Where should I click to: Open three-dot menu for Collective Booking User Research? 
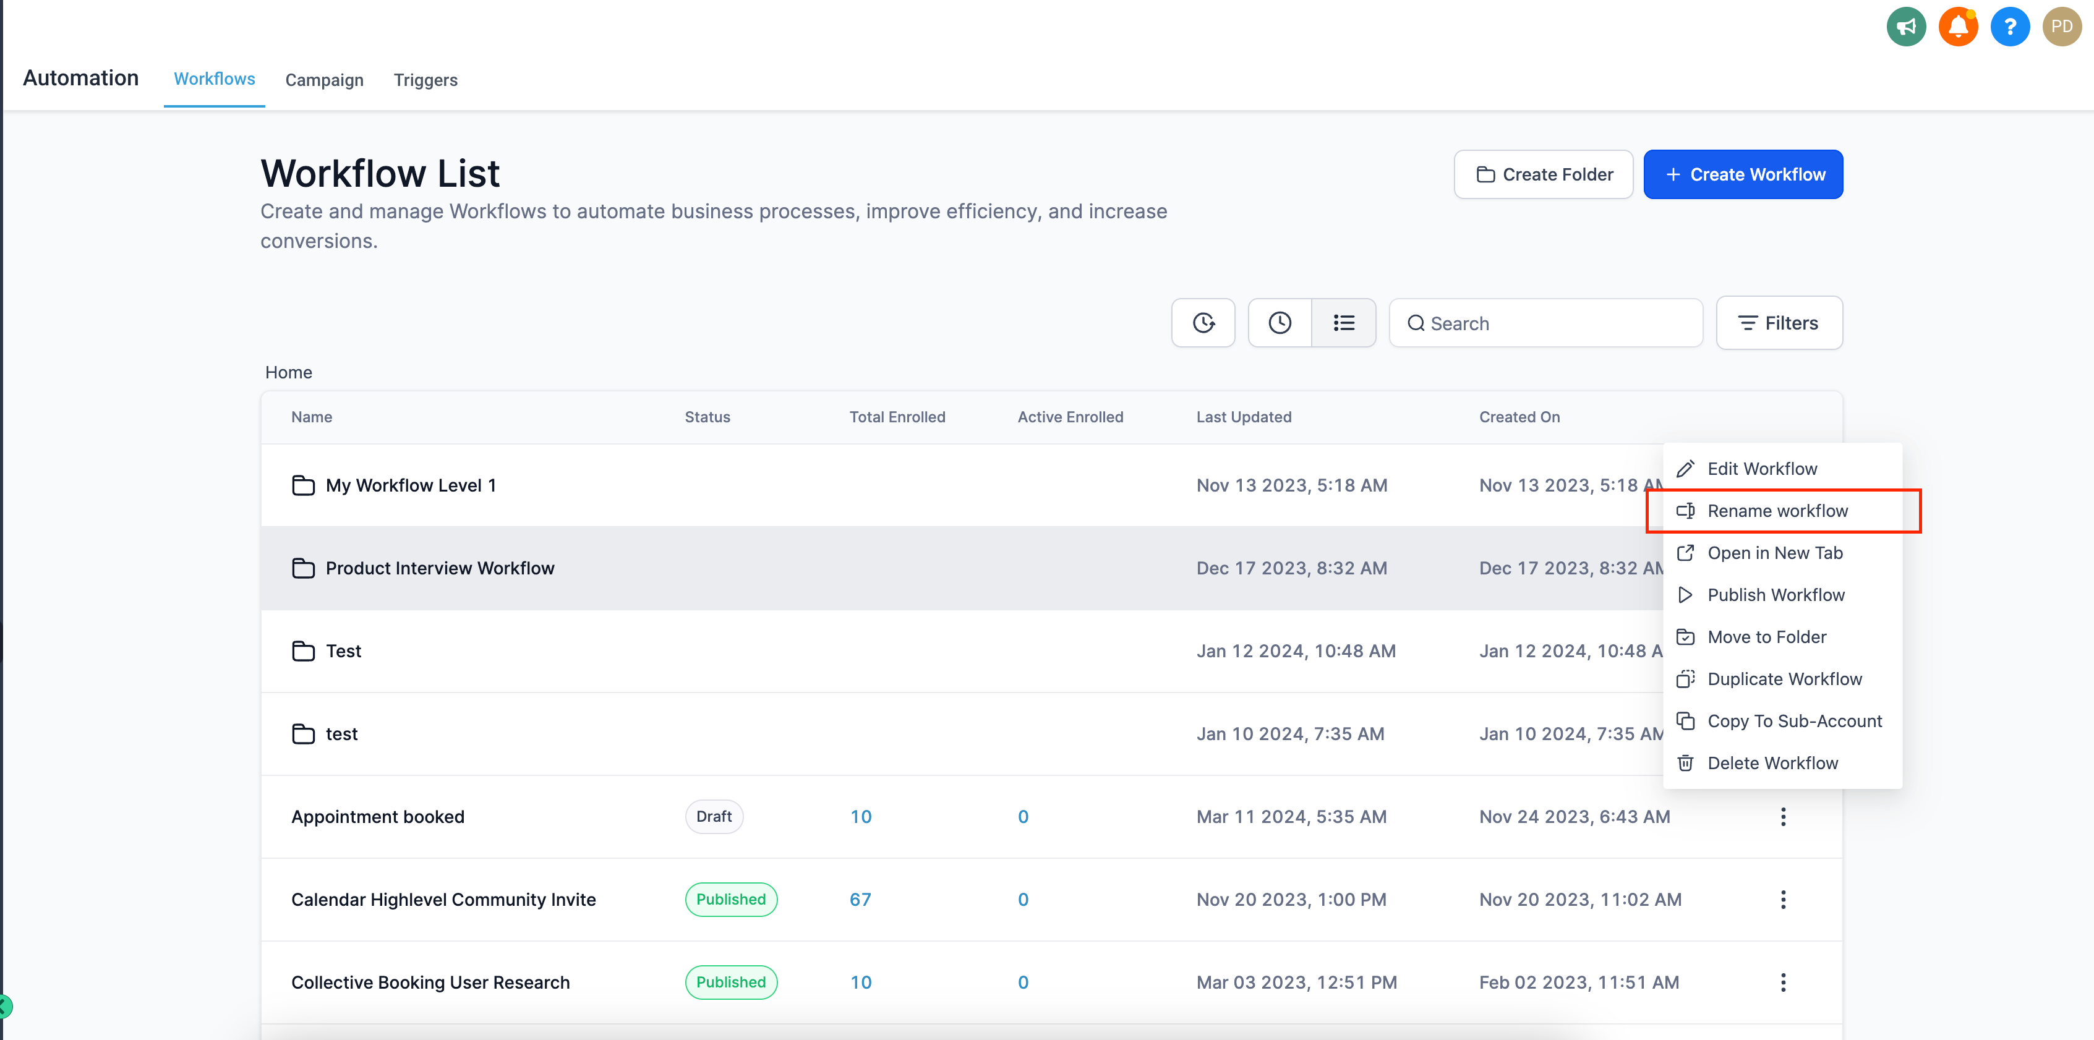[x=1783, y=982]
